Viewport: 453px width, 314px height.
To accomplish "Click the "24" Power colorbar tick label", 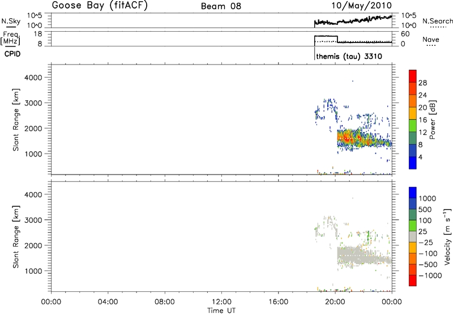I will (x=422, y=95).
